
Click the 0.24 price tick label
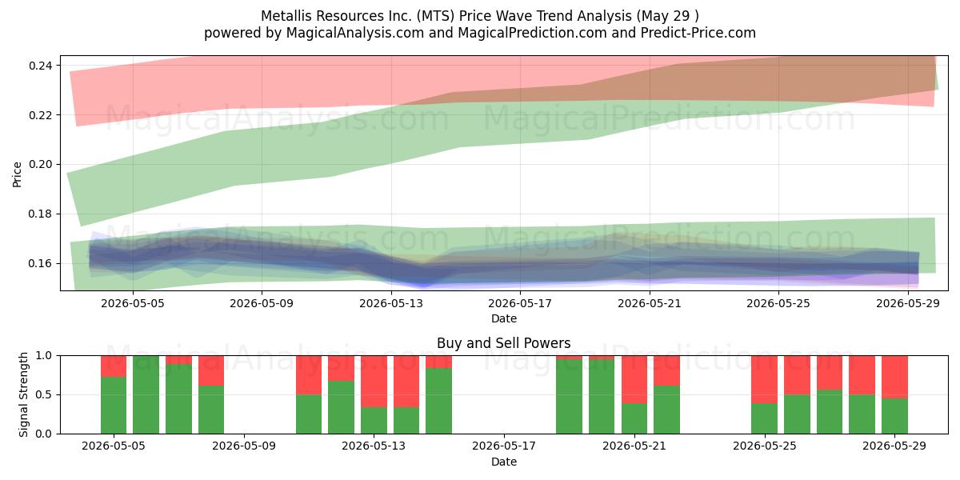[41, 66]
